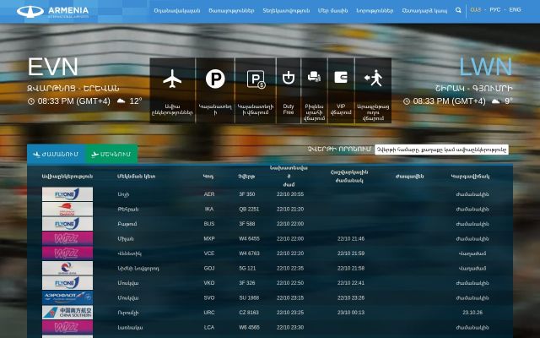The height and width of the screenshot is (338, 540).
Task: Click the FLYONE logo for flight 3F 326
Action: tap(67, 283)
